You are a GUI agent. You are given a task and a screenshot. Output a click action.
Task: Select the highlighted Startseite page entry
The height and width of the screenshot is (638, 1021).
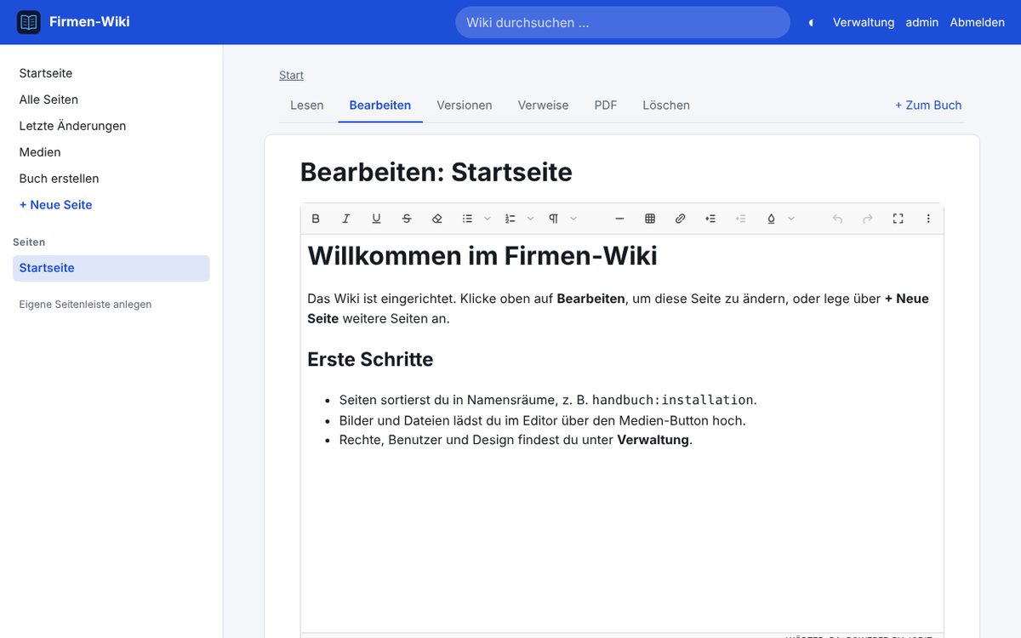[x=111, y=268]
